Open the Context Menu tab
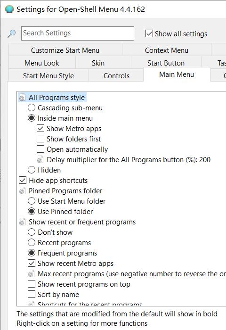Image resolution: width=226 pixels, height=330 pixels. (x=167, y=50)
